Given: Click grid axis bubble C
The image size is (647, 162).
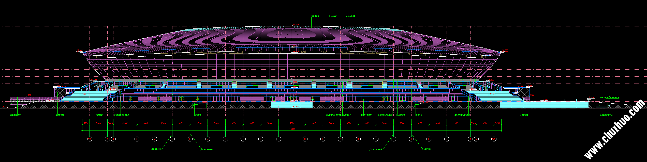Looking at the screenshot, I should coord(137,139).
